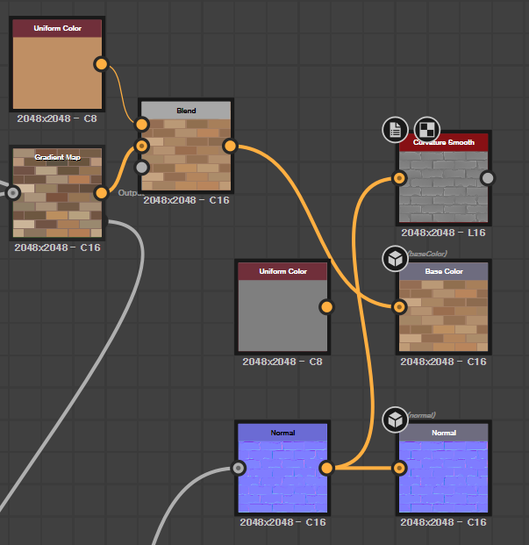
Task: Click the Curvature Smooth gray output connector
Action: pos(488,178)
